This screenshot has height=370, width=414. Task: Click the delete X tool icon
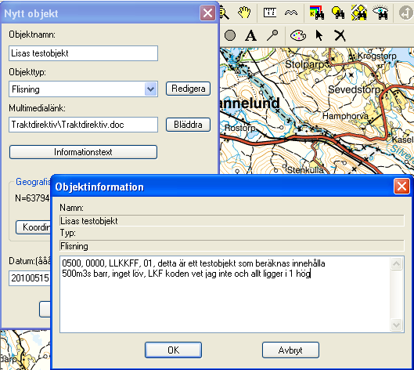click(x=340, y=35)
